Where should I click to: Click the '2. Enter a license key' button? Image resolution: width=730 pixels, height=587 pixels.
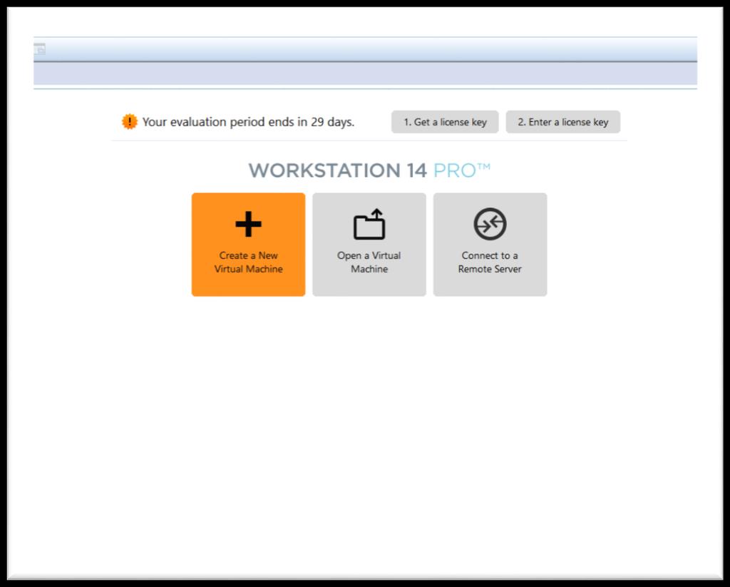tap(563, 122)
